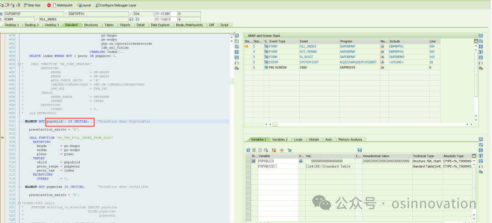
Task: Click the structure icon left of PNPOBJID
Action: click(x=254, y=161)
